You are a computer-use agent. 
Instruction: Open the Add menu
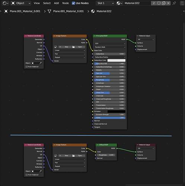tap(56, 3)
